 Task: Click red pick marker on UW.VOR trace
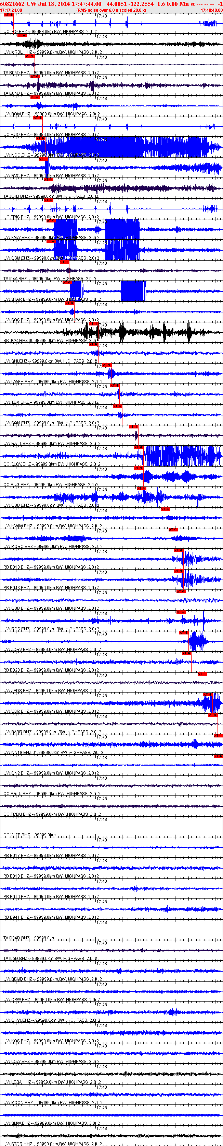tap(208, 695)
